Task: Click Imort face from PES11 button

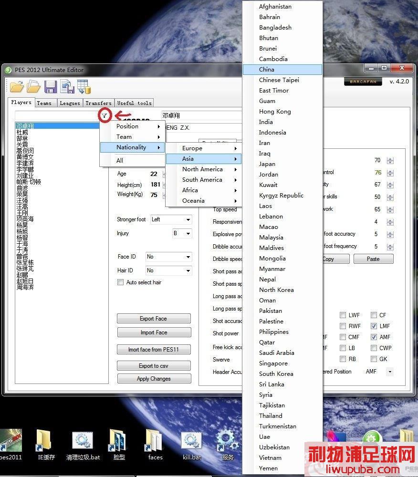Action: 154,350
